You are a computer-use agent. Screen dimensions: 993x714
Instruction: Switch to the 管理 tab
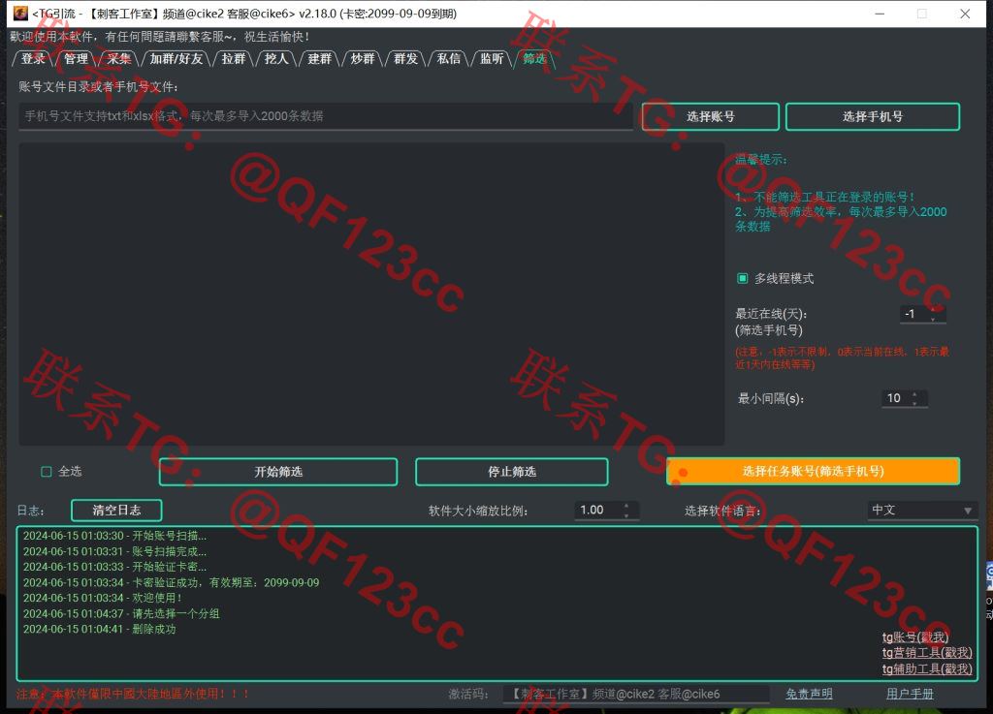[76, 59]
